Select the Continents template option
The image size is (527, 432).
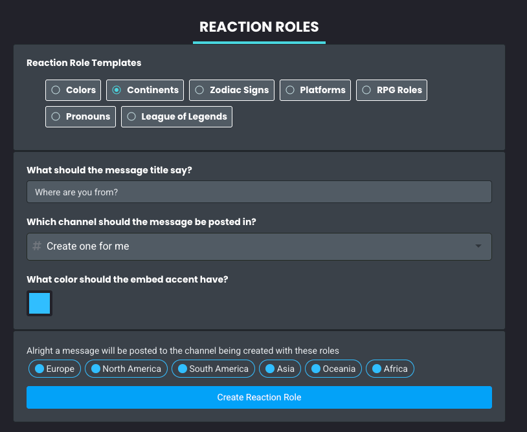[x=117, y=90]
